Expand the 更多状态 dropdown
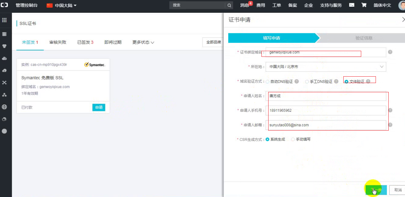405x197 pixels. point(143,42)
